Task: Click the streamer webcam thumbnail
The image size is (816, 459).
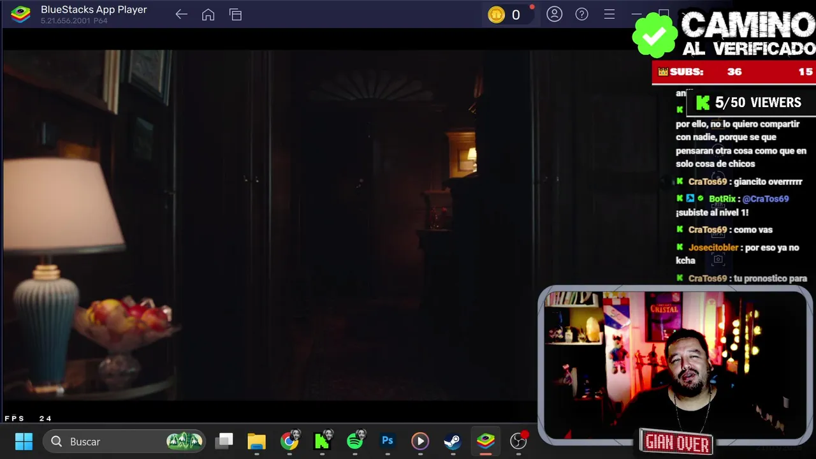Action: [x=675, y=365]
